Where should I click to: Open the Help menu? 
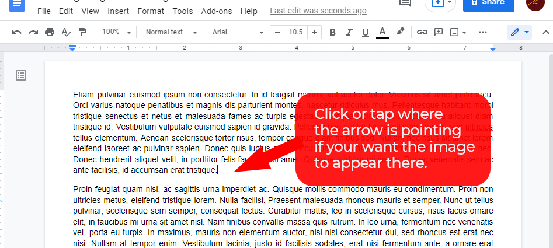249,11
